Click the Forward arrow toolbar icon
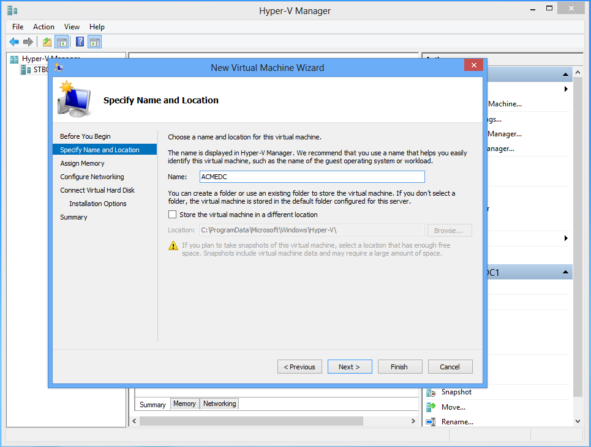 [28, 42]
